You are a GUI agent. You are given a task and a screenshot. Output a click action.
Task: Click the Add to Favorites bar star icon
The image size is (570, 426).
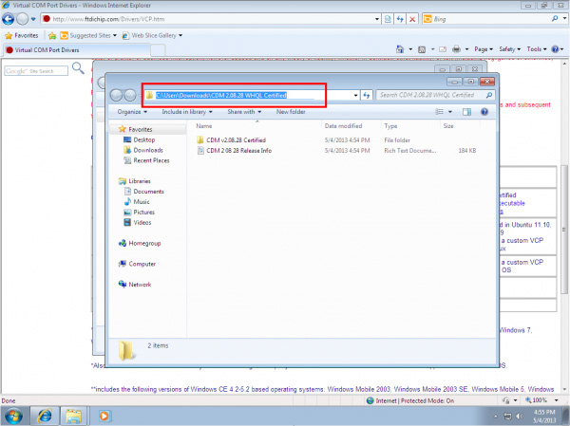pyautogui.click(x=52, y=35)
